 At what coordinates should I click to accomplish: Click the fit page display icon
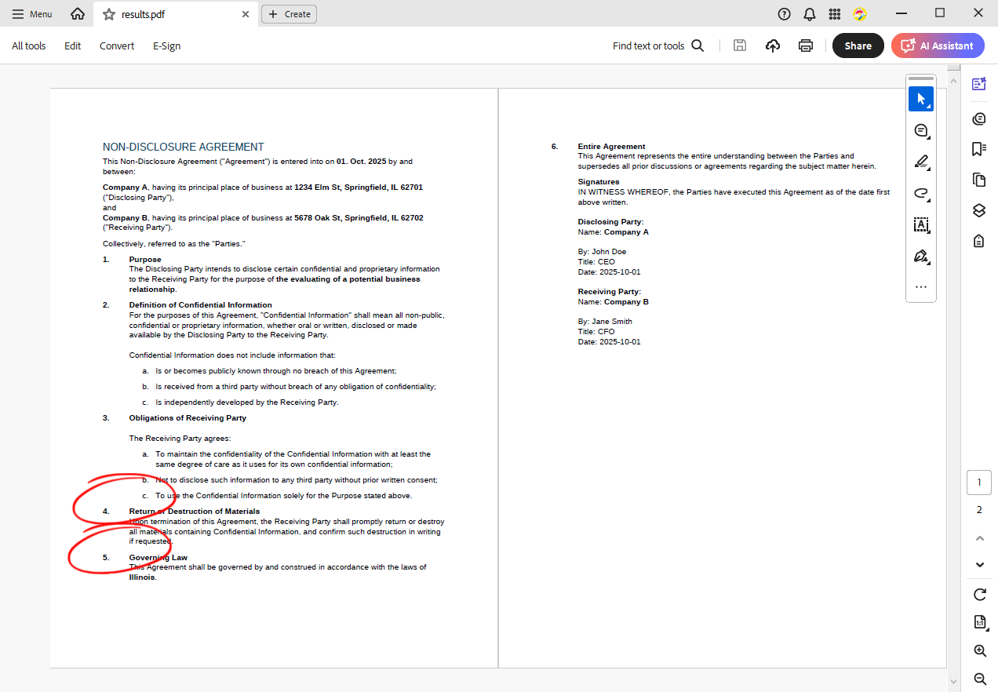979,622
